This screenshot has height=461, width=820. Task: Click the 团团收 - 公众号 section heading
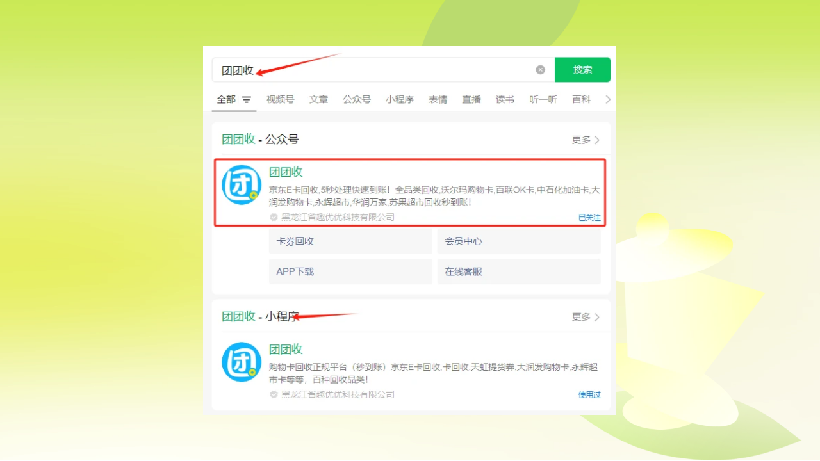point(260,140)
